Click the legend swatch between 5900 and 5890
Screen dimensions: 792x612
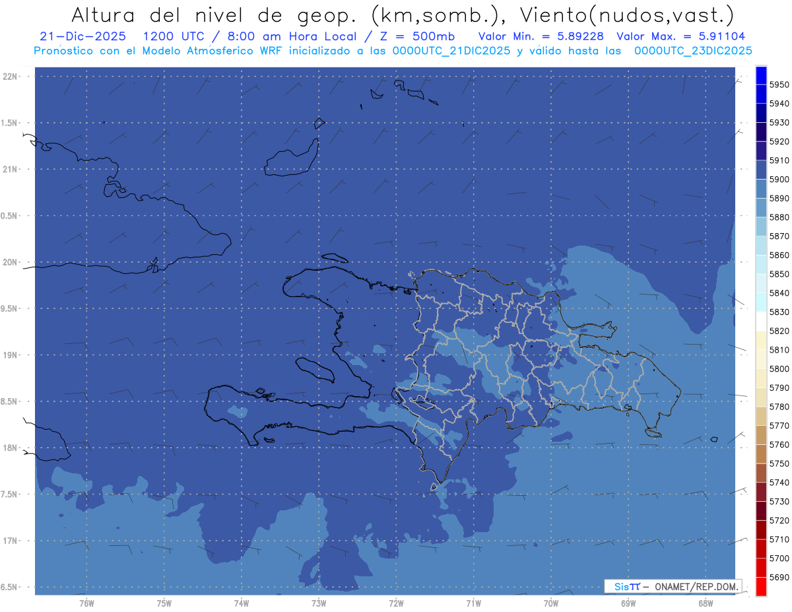[x=761, y=189]
